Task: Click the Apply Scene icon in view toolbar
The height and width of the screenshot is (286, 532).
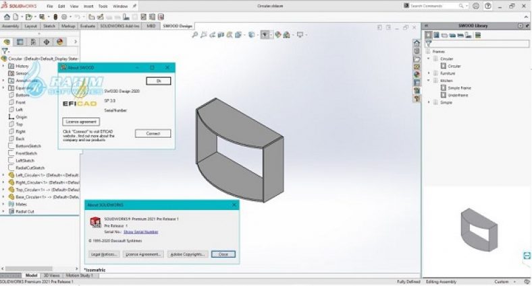Action: click(286, 35)
